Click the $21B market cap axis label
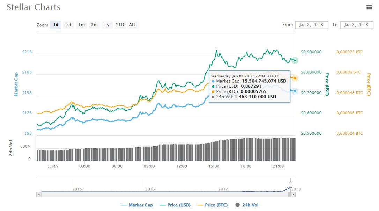The width and height of the screenshot is (379, 211). point(27,52)
